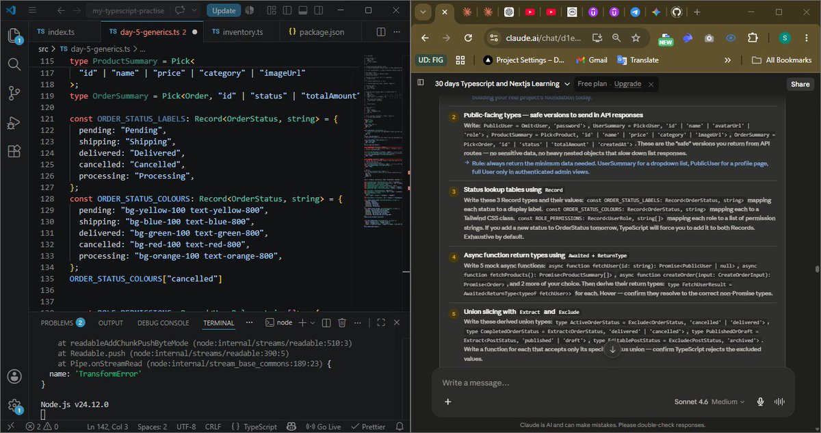Open Run and Debug view in VS Code
Screen dimensions: 821x433
click(14, 122)
